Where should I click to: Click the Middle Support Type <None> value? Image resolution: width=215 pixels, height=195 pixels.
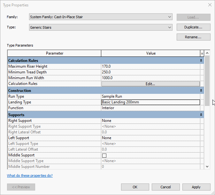[150, 161]
